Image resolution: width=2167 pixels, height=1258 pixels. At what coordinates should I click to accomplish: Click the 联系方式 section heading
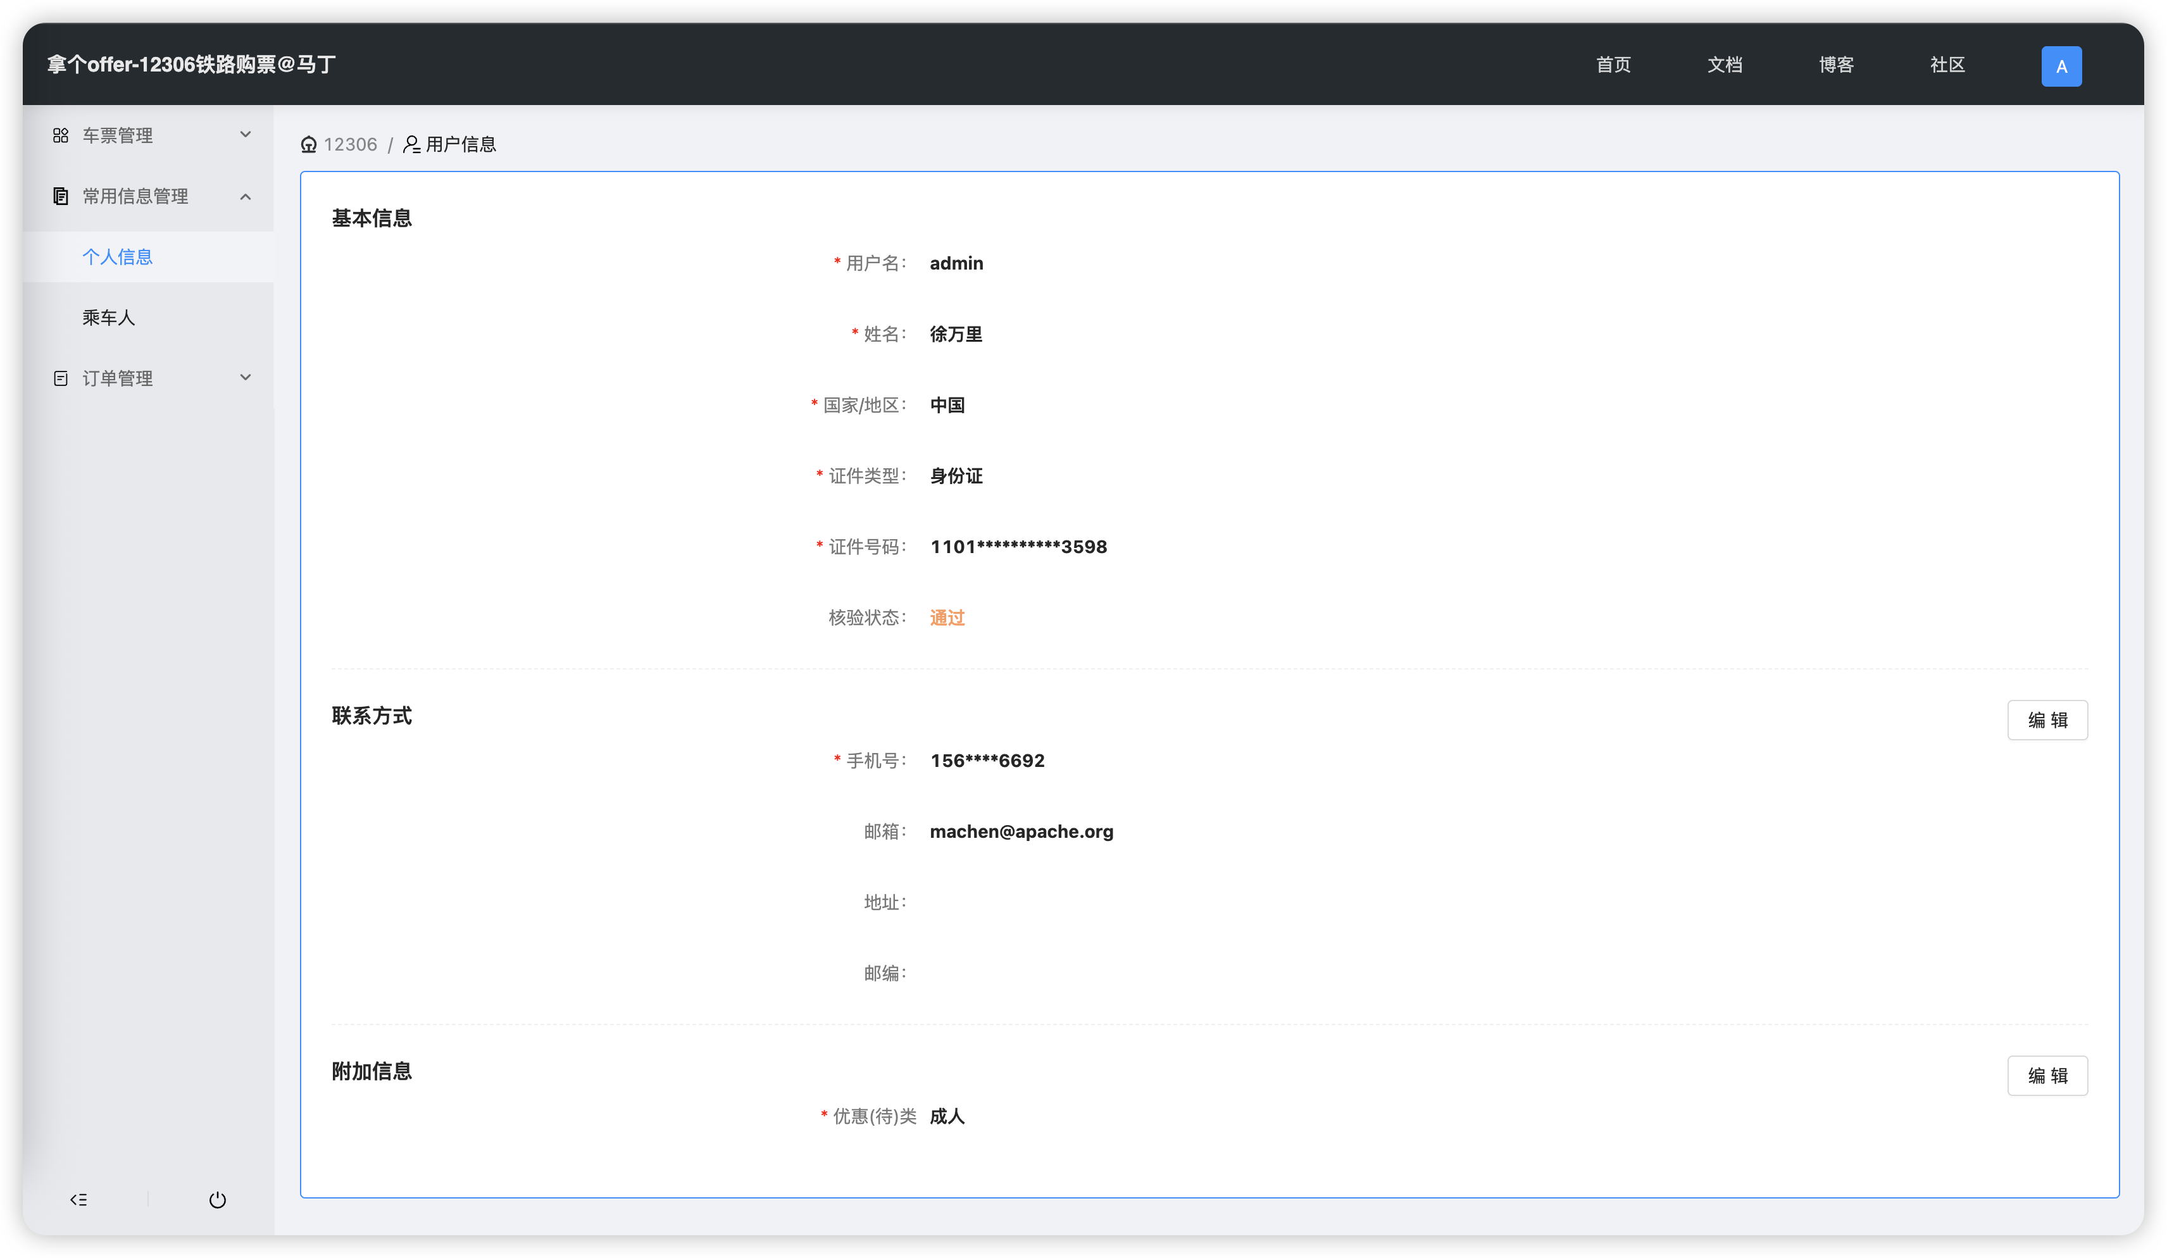(372, 716)
